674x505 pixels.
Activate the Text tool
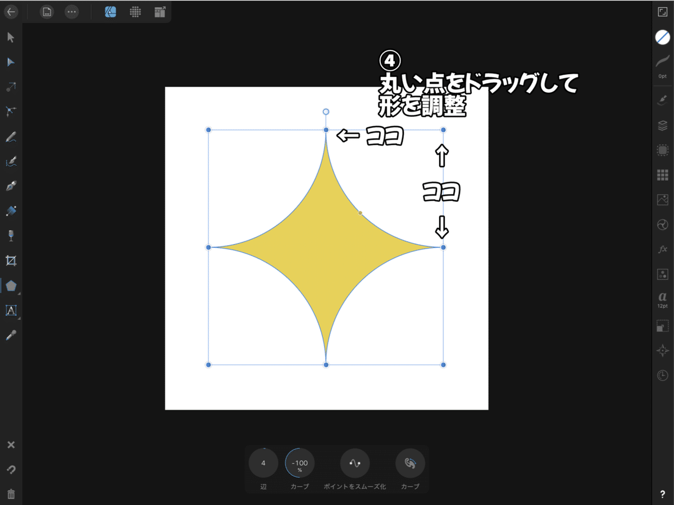pyautogui.click(x=10, y=310)
